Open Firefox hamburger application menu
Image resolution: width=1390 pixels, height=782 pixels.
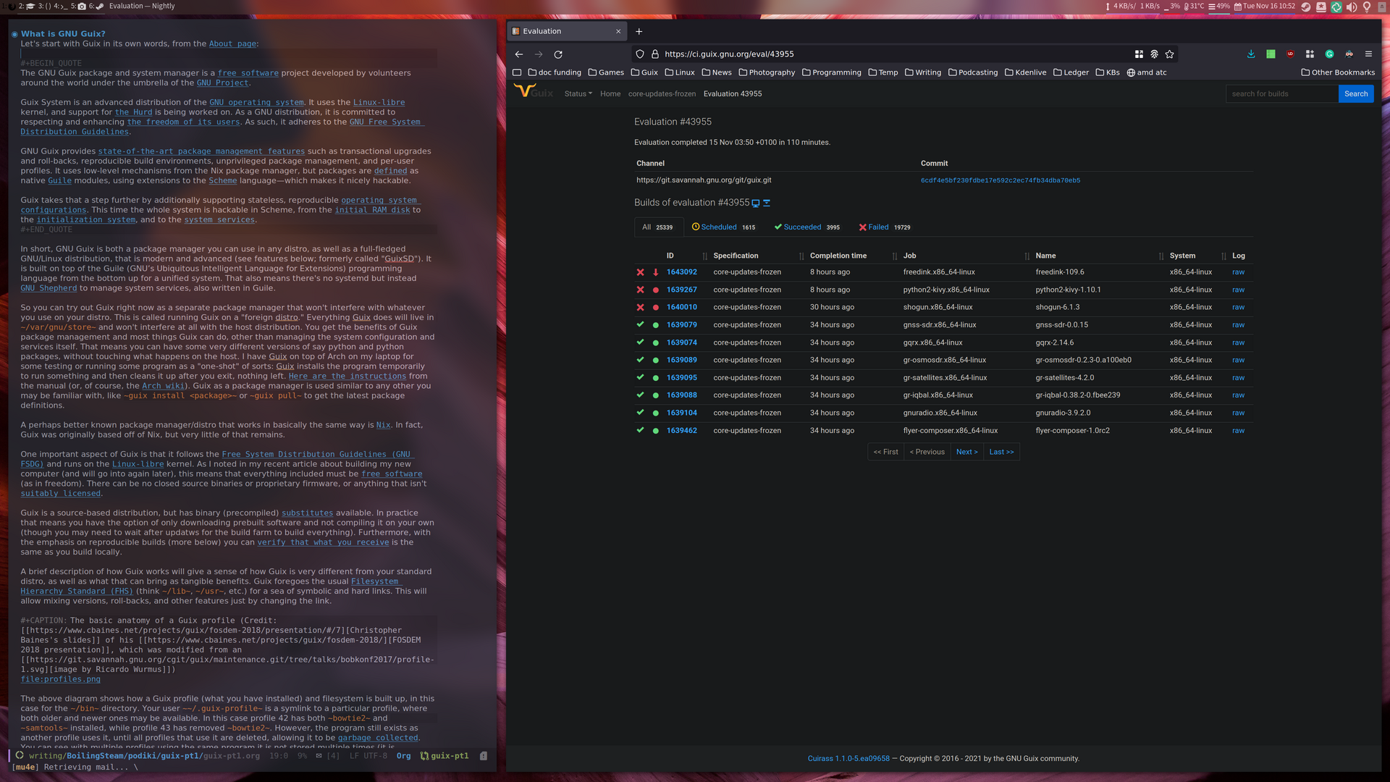(1368, 54)
